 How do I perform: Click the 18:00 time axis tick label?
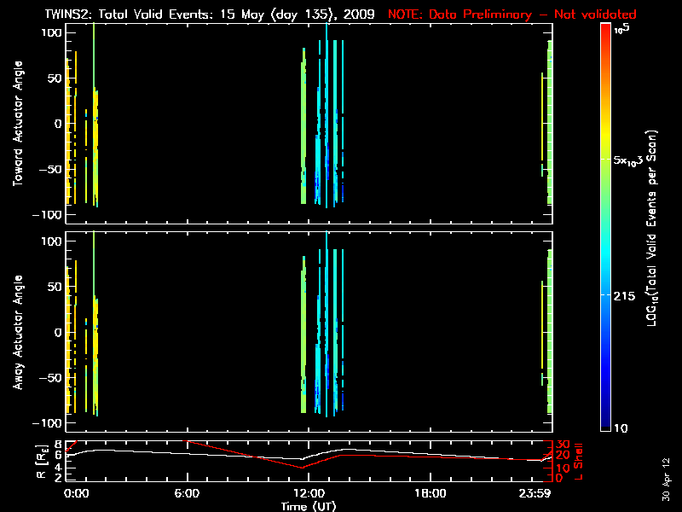tap(430, 493)
